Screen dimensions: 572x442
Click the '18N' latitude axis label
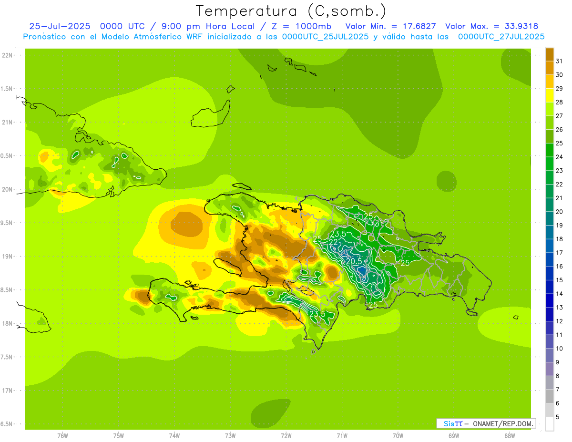click(x=8, y=323)
